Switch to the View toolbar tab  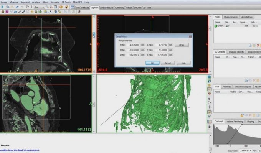pyautogui.click(x=78, y=8)
